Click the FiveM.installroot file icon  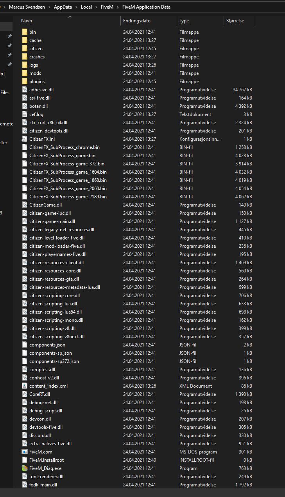pos(25,460)
